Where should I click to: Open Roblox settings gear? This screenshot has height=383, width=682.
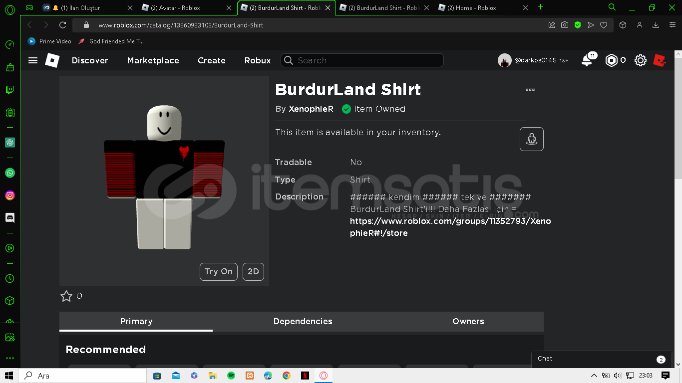641,60
